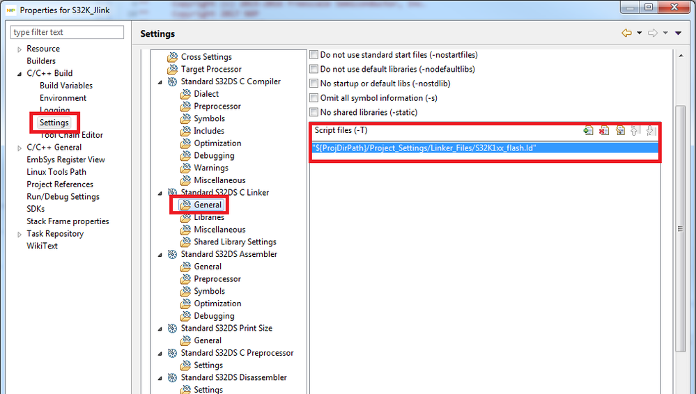Collapse Standard S32DS Print Size node
Viewport: 696px width, 394px height.
160,329
